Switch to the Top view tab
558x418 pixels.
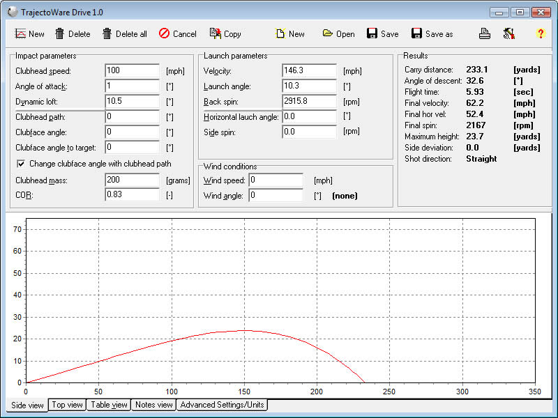tap(68, 405)
